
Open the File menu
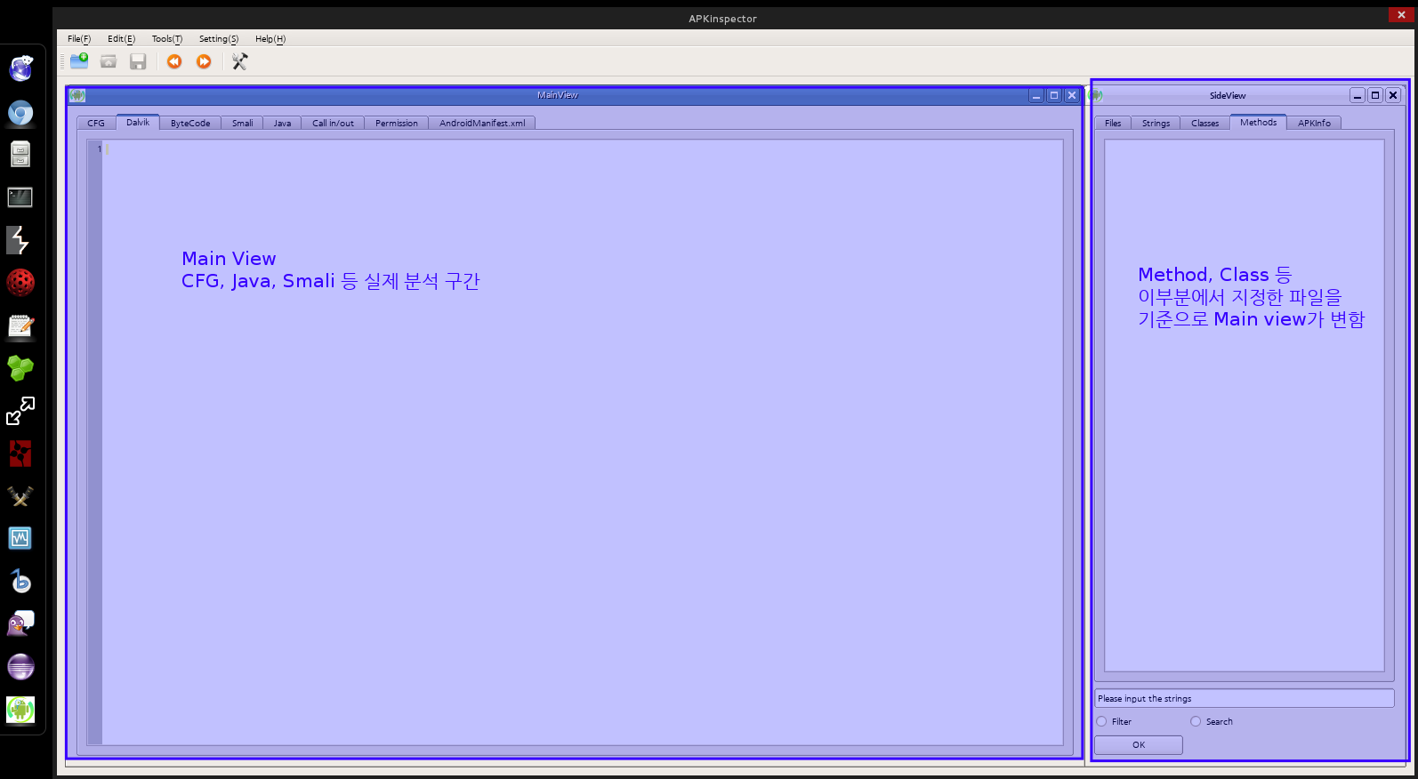point(79,39)
